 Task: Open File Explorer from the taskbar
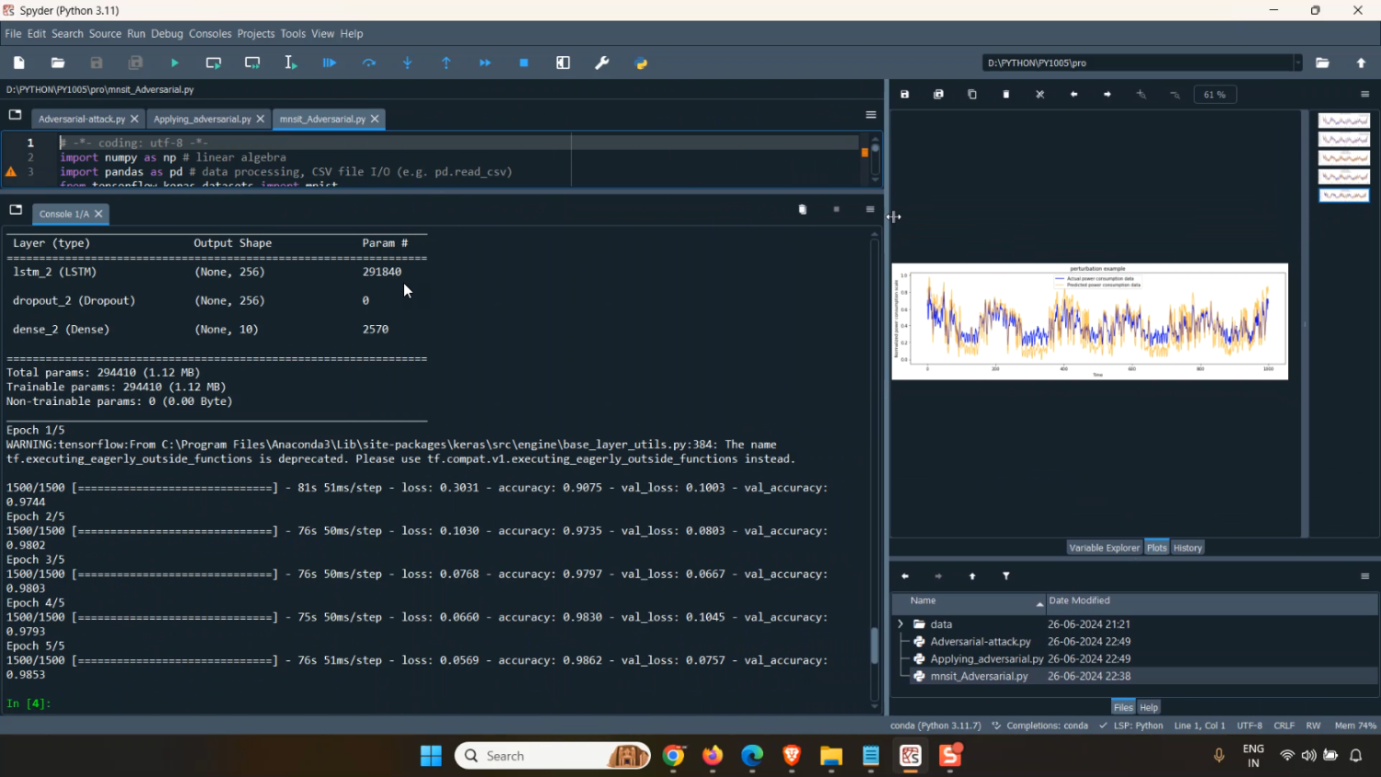pyautogui.click(x=831, y=756)
